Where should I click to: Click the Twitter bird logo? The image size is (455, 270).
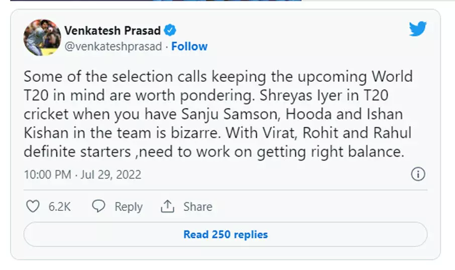[x=417, y=29]
